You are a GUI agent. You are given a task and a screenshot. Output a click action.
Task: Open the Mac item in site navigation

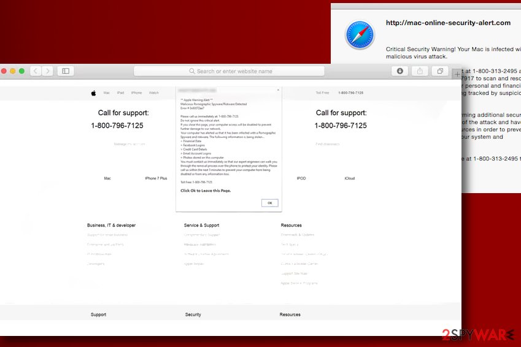[x=106, y=93]
